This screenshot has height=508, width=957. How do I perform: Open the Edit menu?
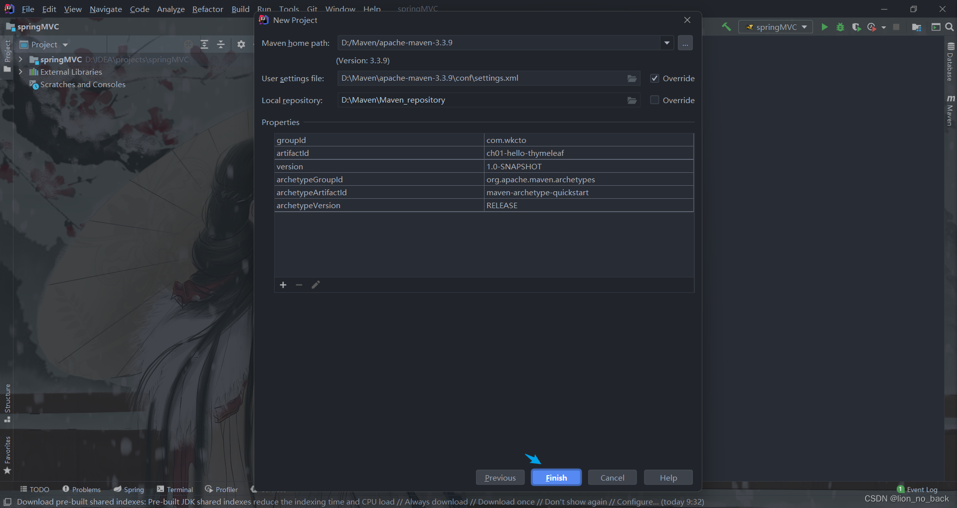(49, 9)
